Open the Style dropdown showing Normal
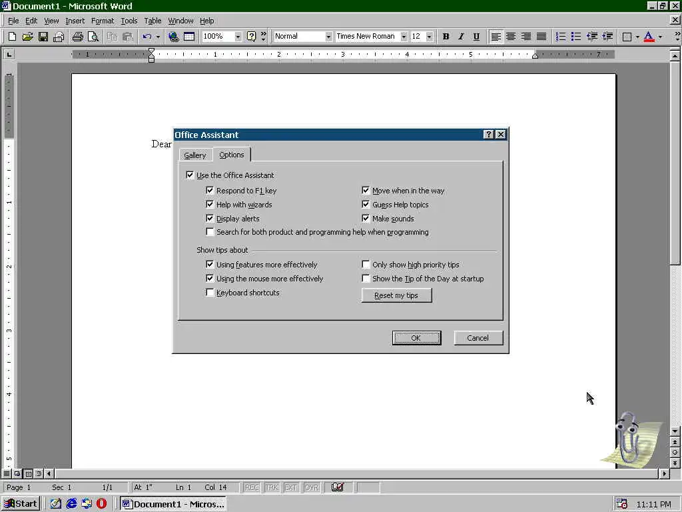 pyautogui.click(x=328, y=37)
